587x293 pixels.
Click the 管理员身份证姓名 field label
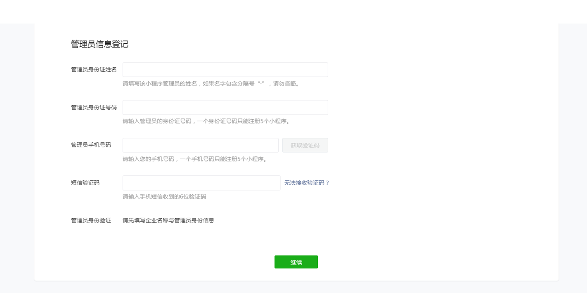pos(94,70)
